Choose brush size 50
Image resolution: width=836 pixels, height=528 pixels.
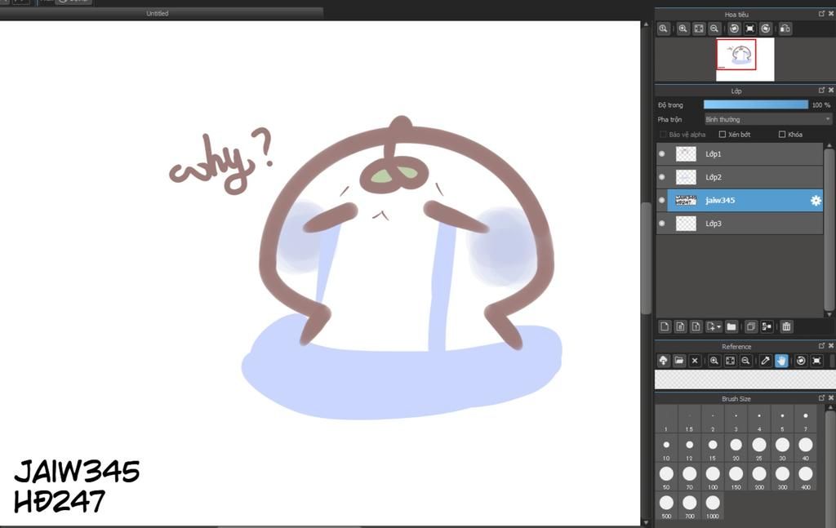(666, 477)
